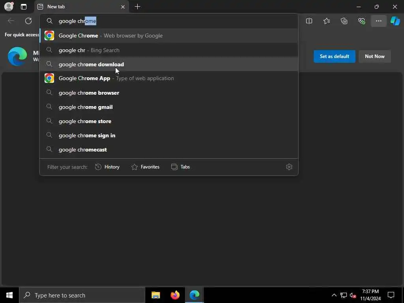
Task: Open Browser essentials heart icon
Action: click(361, 21)
